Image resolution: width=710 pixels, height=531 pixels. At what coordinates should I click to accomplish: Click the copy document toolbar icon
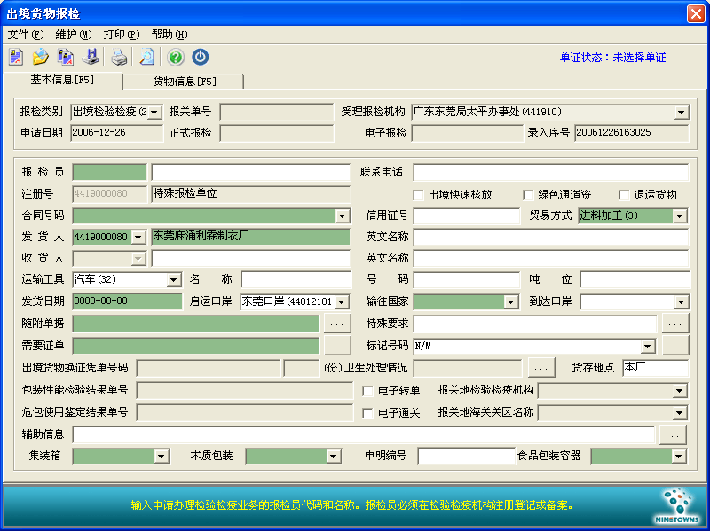pyautogui.click(x=66, y=58)
